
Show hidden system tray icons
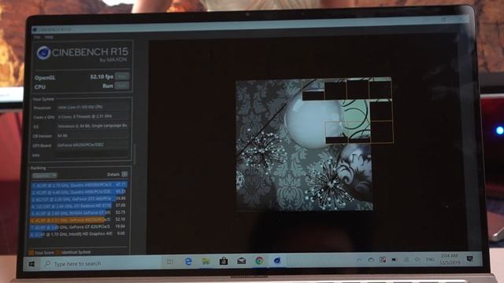359,260
